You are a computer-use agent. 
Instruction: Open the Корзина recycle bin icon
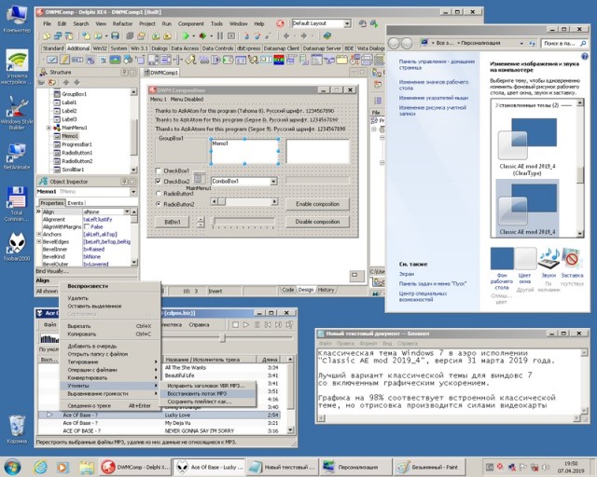(x=16, y=427)
